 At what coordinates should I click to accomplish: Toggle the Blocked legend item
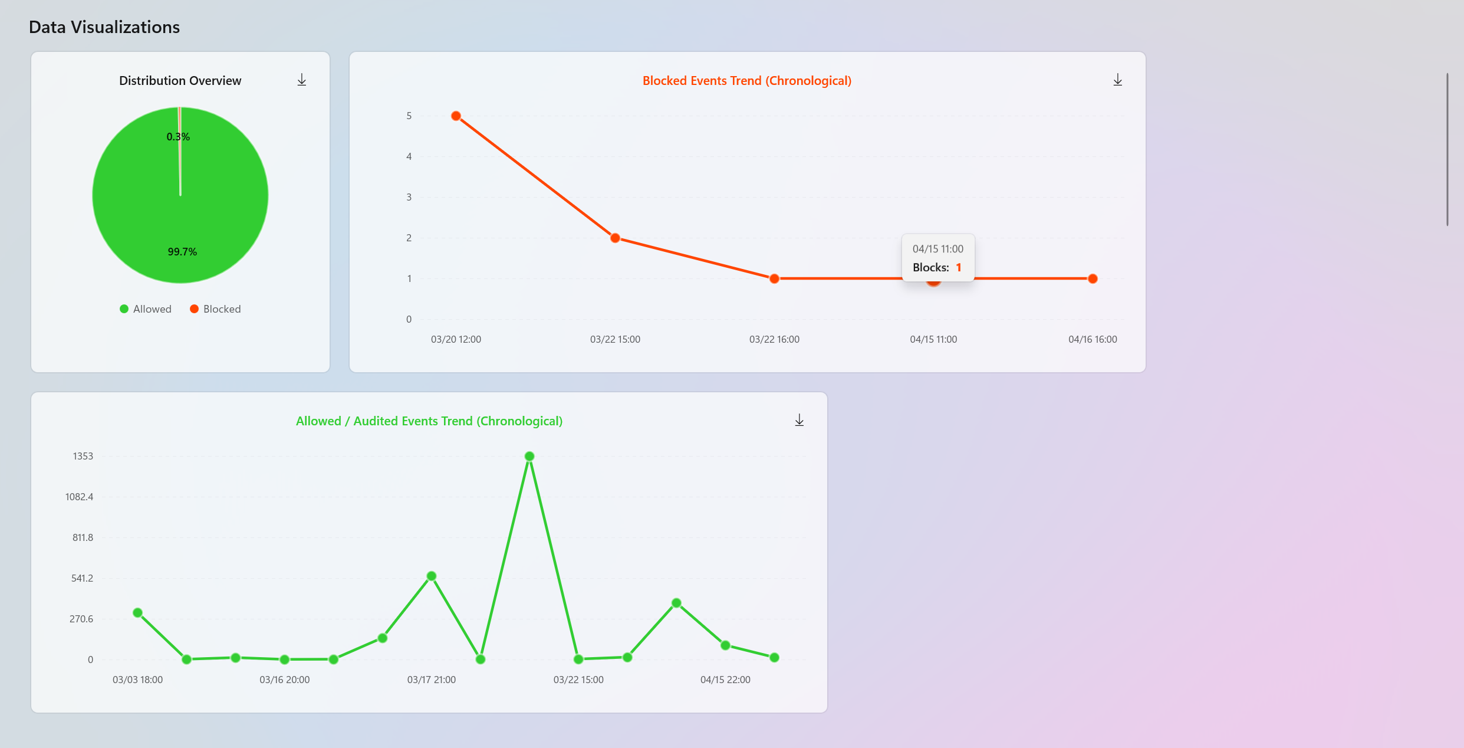pos(222,309)
